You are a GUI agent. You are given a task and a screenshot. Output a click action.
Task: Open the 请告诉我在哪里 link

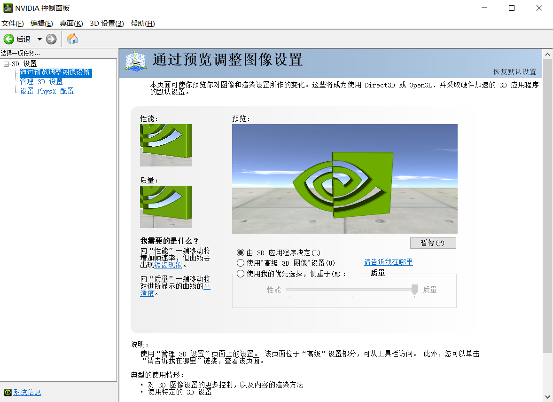tap(388, 262)
